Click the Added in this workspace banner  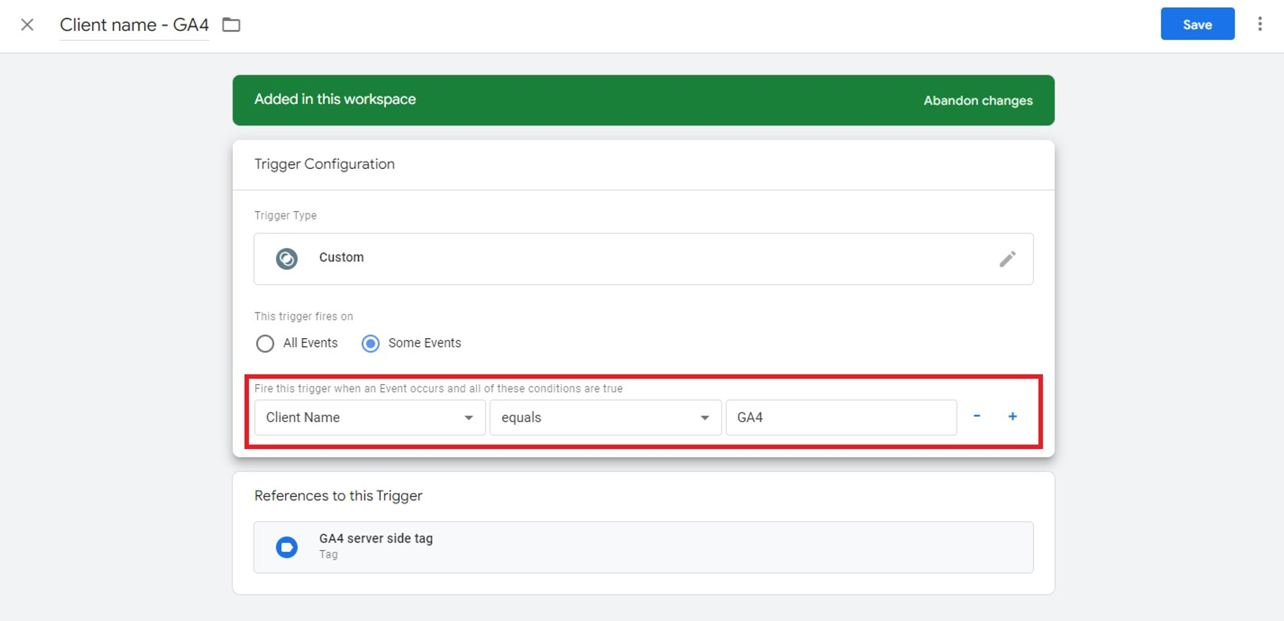point(552,100)
